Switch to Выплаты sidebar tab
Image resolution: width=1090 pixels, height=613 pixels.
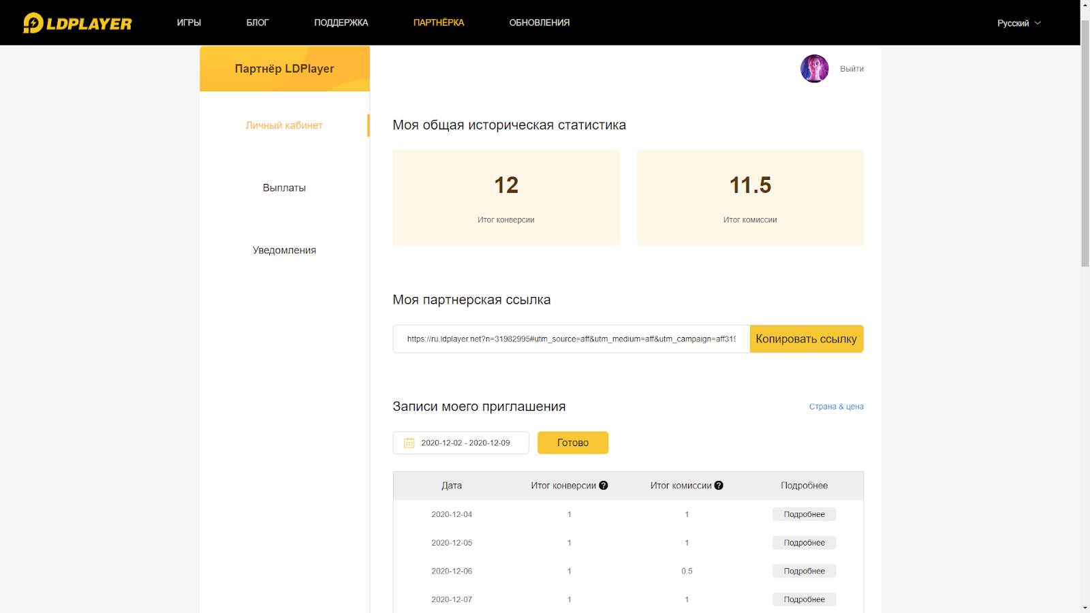(x=284, y=188)
